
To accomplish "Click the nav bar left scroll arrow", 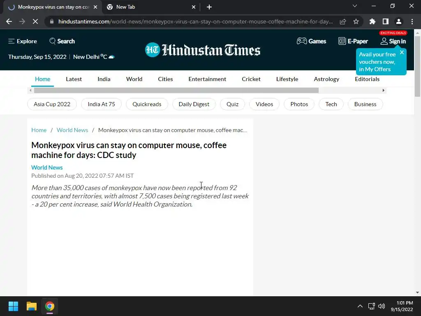I will click(x=30, y=90).
